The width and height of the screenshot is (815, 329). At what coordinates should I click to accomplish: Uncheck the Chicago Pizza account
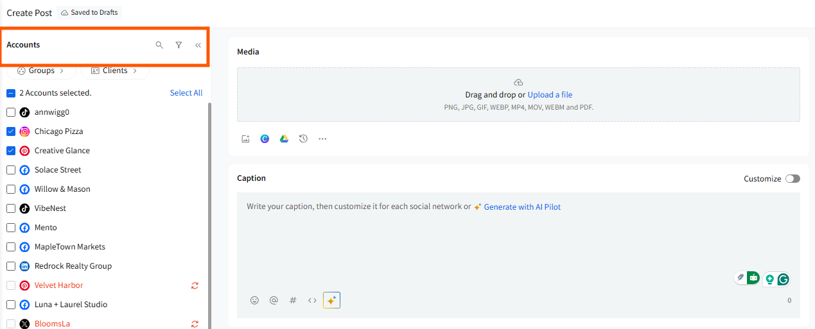click(x=11, y=131)
